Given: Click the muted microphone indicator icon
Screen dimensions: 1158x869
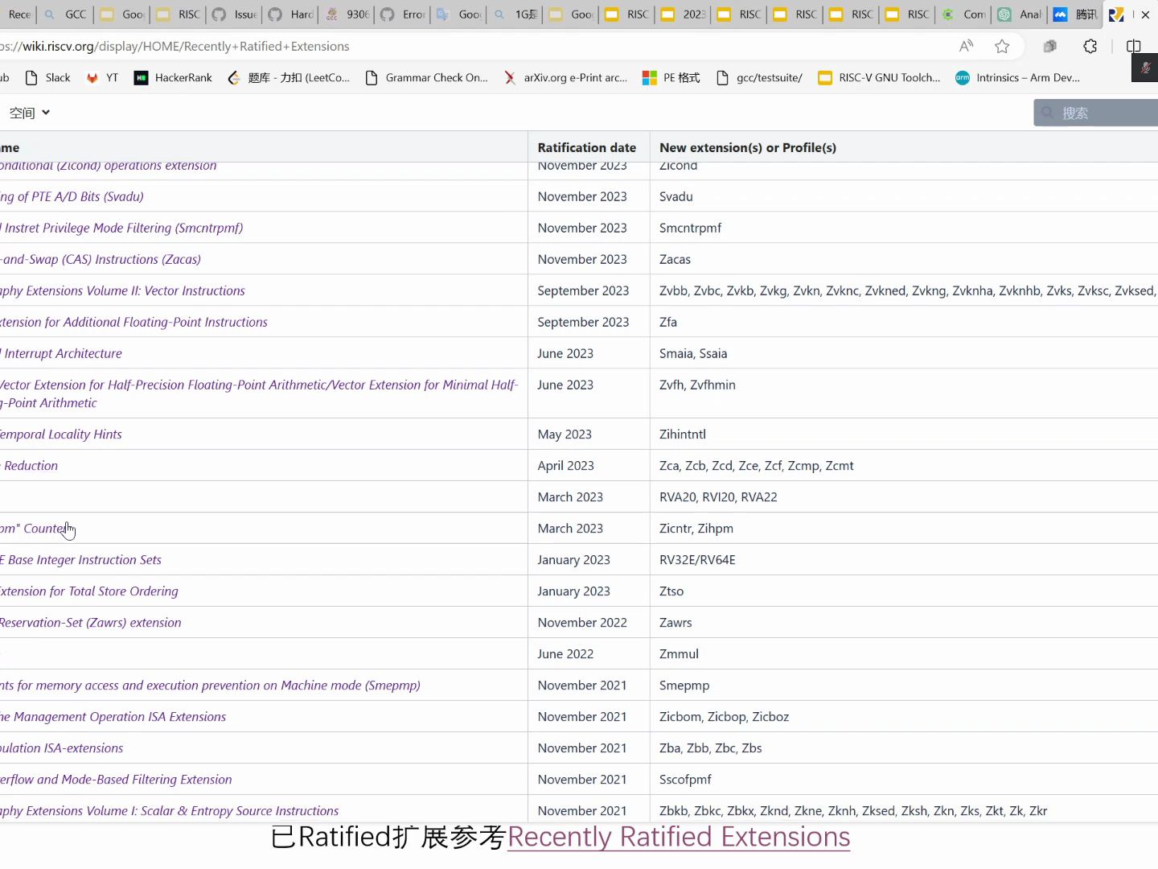Looking at the screenshot, I should [1145, 68].
